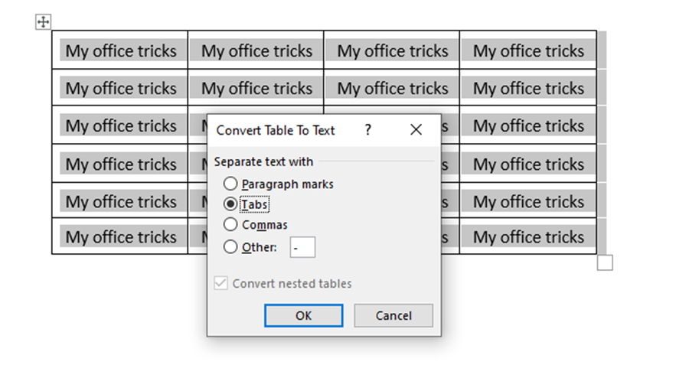Click the table move handle icon
Image resolution: width=689 pixels, height=368 pixels.
pos(43,21)
